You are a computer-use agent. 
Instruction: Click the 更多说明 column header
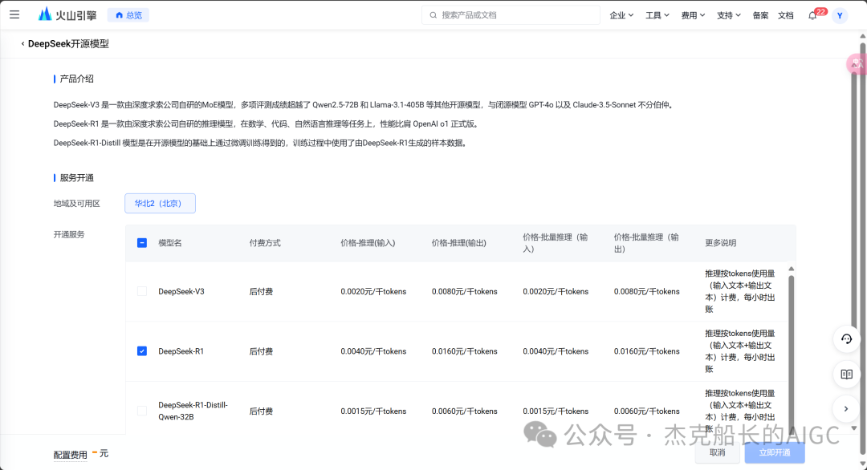click(x=720, y=243)
